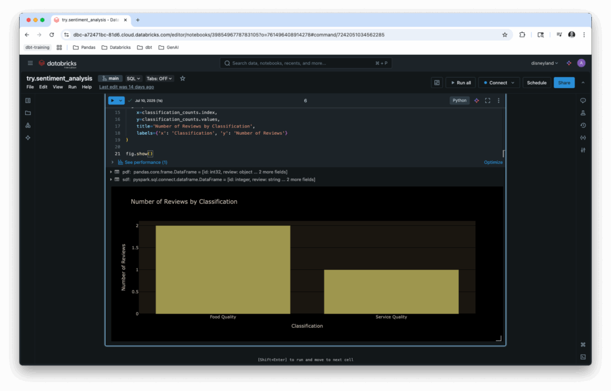This screenshot has width=611, height=391.
Task: Star the notebook as favorite
Action: [x=183, y=79]
